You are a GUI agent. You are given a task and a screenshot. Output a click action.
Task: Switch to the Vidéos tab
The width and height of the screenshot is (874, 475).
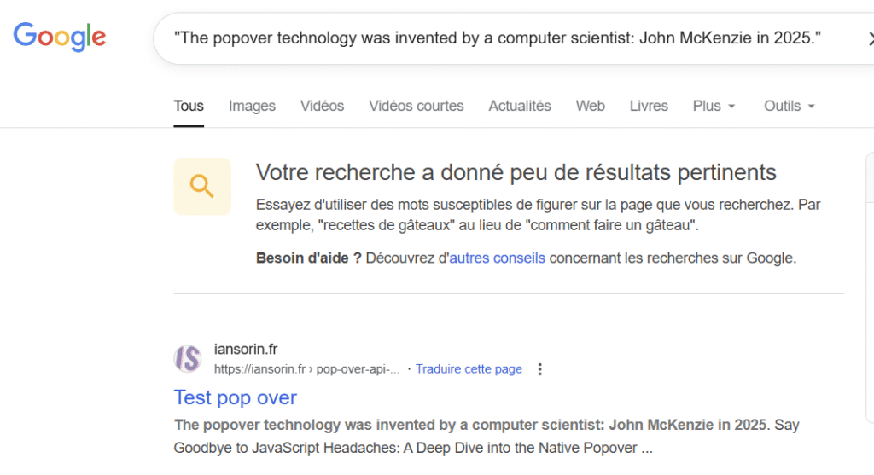click(322, 106)
